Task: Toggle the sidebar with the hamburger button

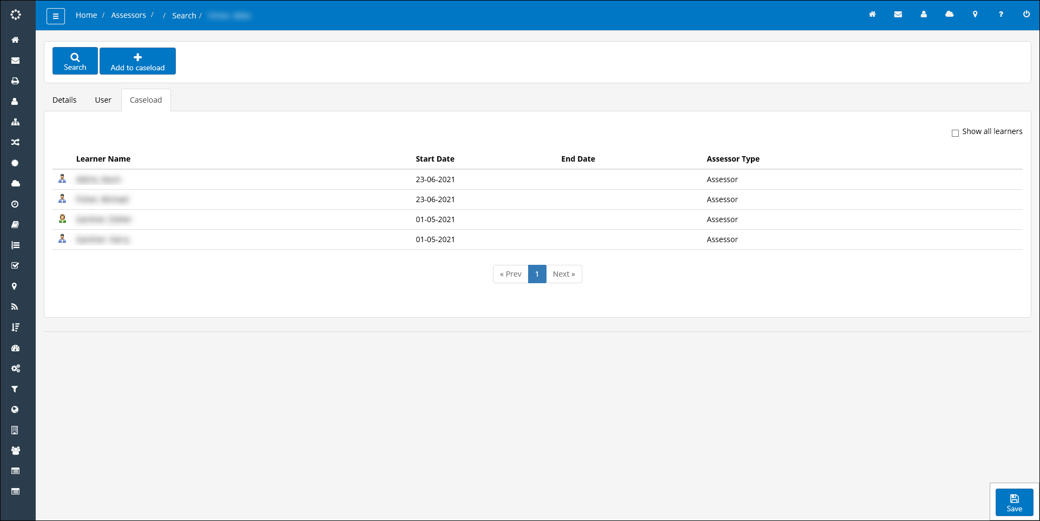Action: pos(56,16)
